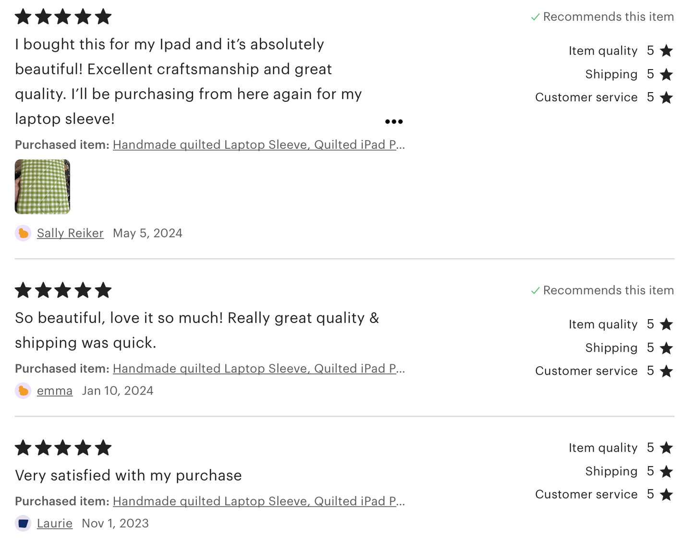Screen dimensions: 694x538
Task: Click five-star rating above emma's review
Action: pyautogui.click(x=63, y=290)
